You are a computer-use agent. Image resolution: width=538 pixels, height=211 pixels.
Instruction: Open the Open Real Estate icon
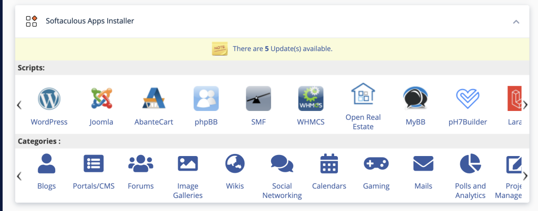point(363,95)
